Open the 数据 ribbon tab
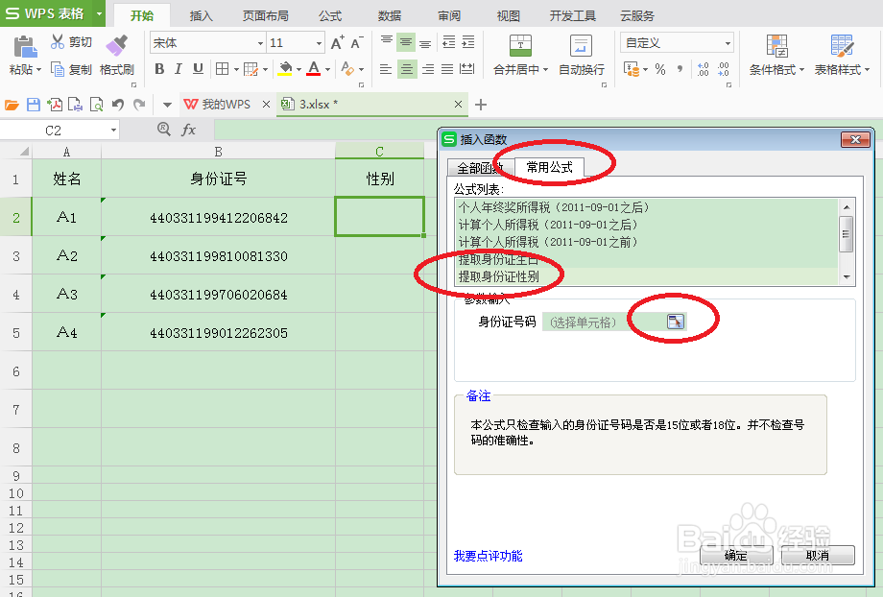883x597 pixels. click(389, 15)
